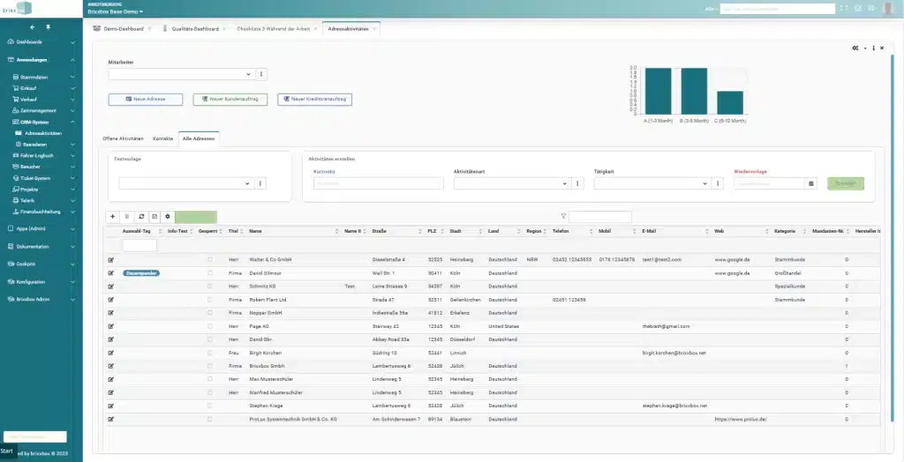This screenshot has height=462, width=904.
Task: Add a new row with the plus icon
Action: (112, 217)
